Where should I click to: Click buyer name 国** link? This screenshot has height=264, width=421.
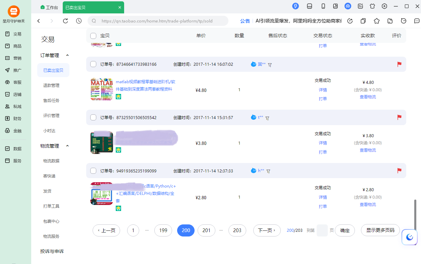coord(262,64)
